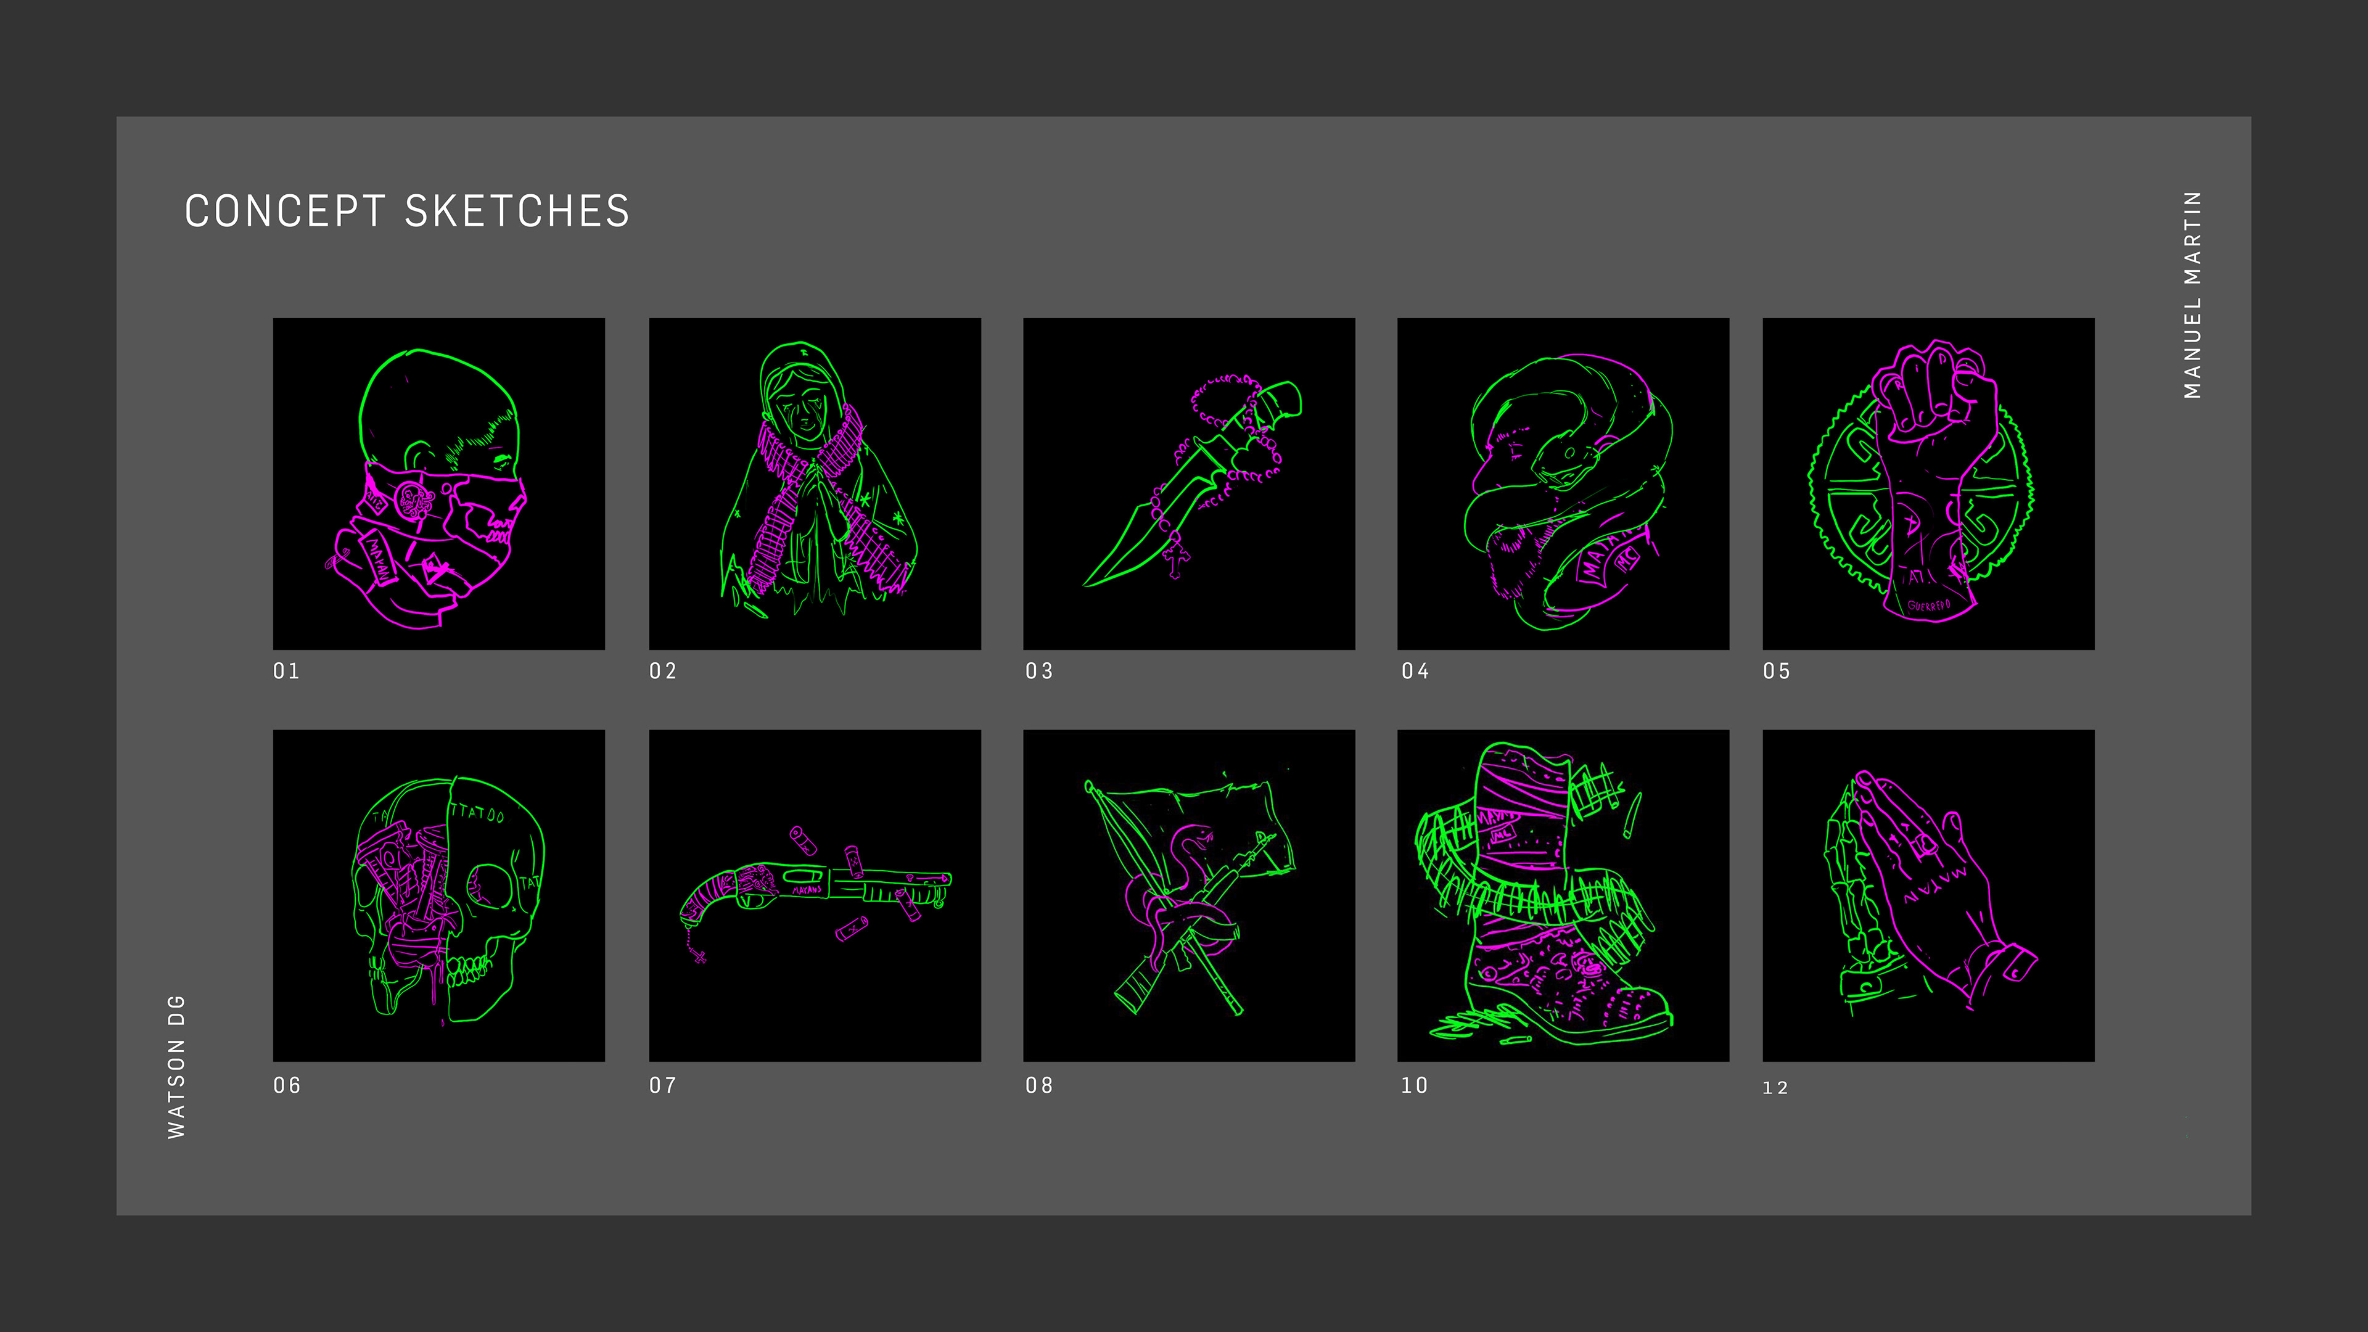2368x1332 pixels.
Task: Click the caption number 06
Action: tap(287, 1085)
